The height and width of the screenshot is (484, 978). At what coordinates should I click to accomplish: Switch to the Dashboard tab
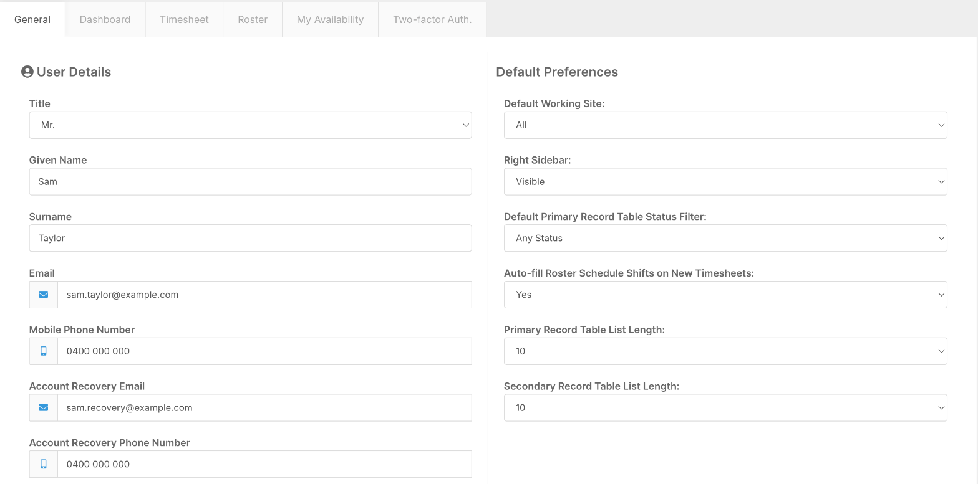pos(105,19)
